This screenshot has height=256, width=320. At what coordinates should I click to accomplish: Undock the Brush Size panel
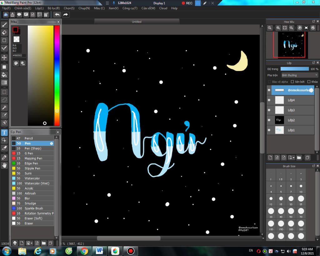point(313,166)
